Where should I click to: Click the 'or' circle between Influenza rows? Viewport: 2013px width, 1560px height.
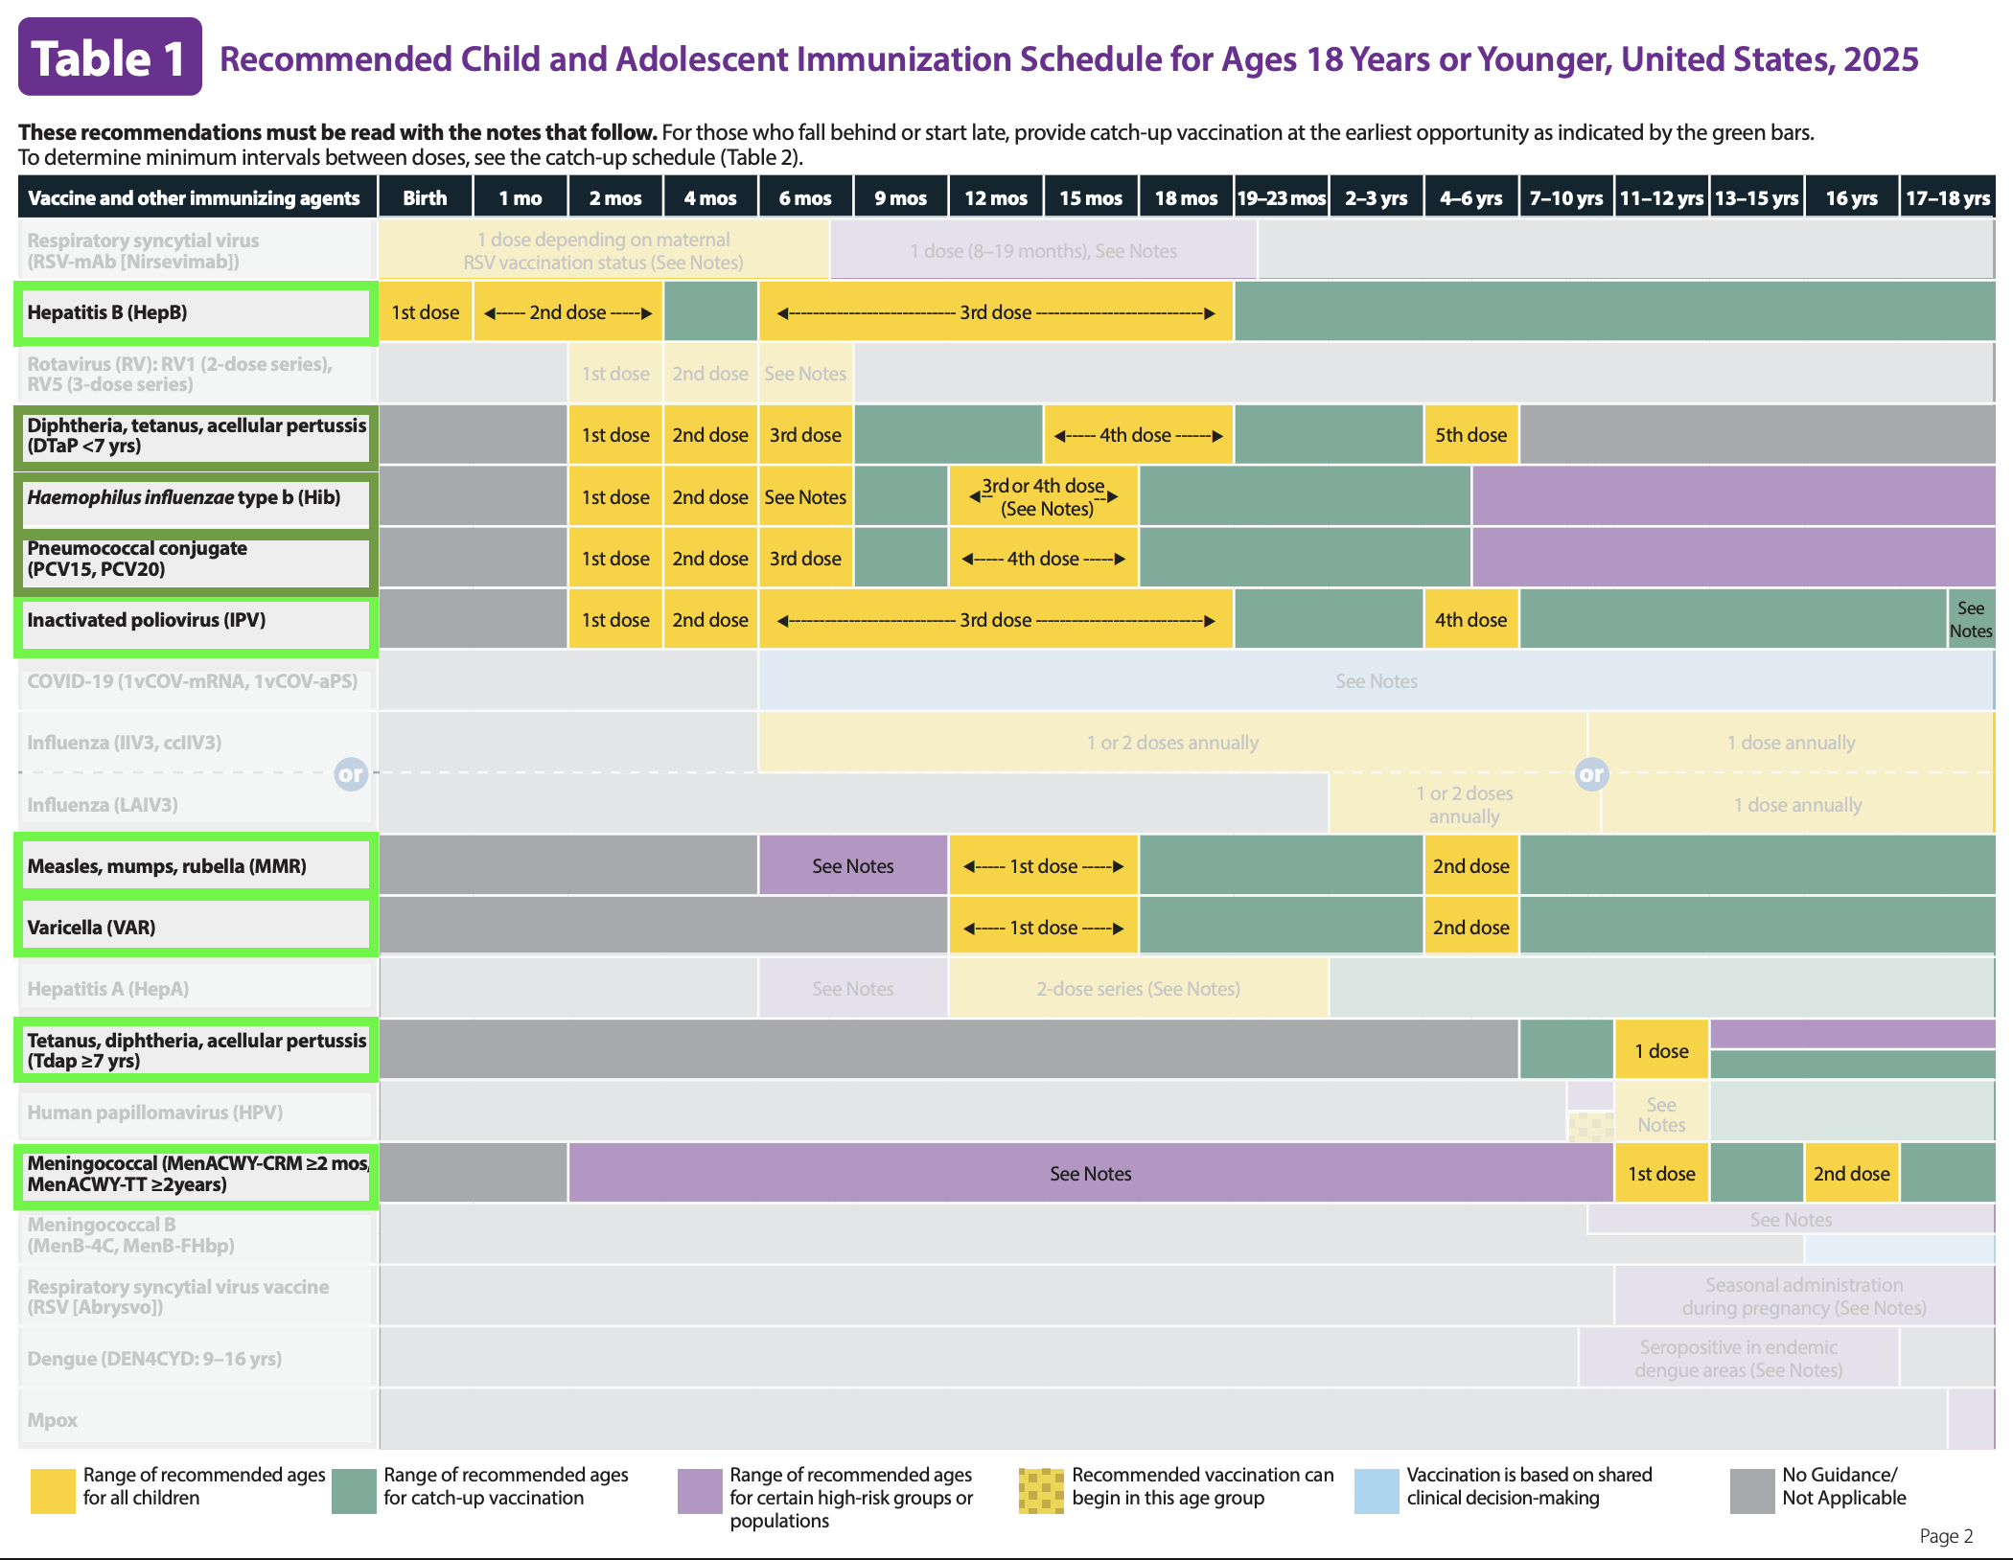351,774
